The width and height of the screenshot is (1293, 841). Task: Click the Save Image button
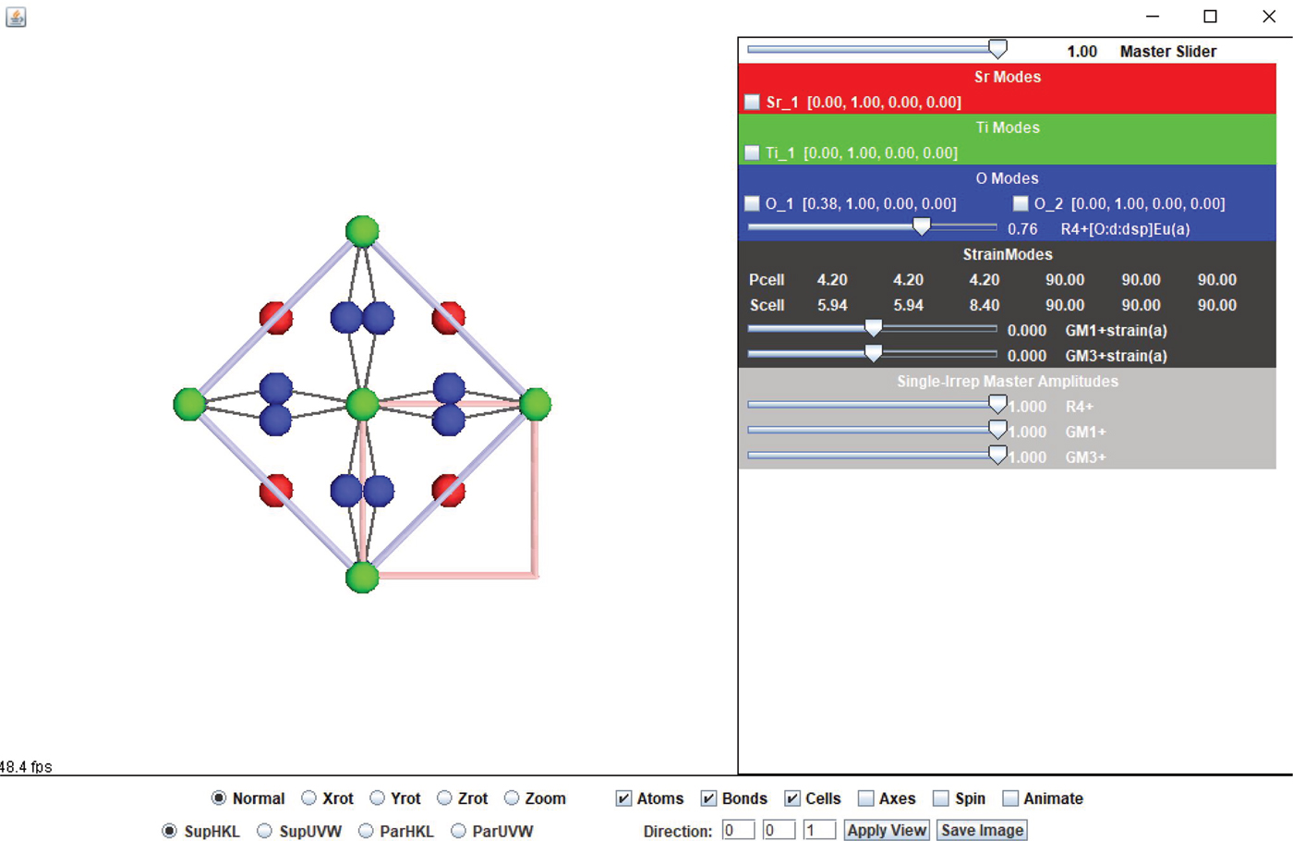pos(982,830)
